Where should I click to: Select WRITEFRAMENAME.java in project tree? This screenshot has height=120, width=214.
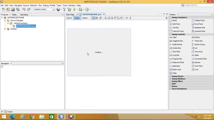click(x=26, y=26)
